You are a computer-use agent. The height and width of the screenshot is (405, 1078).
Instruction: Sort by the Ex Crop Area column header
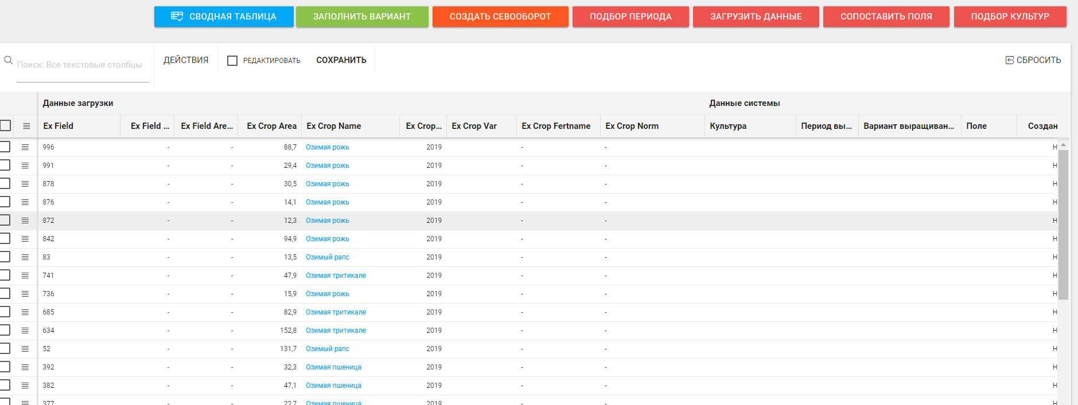271,126
